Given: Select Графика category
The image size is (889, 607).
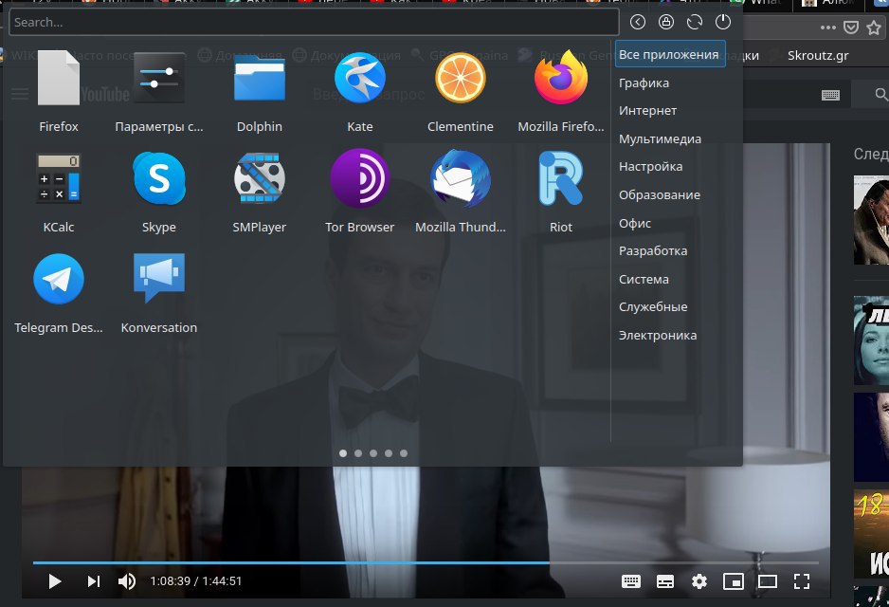Looking at the screenshot, I should click(644, 83).
